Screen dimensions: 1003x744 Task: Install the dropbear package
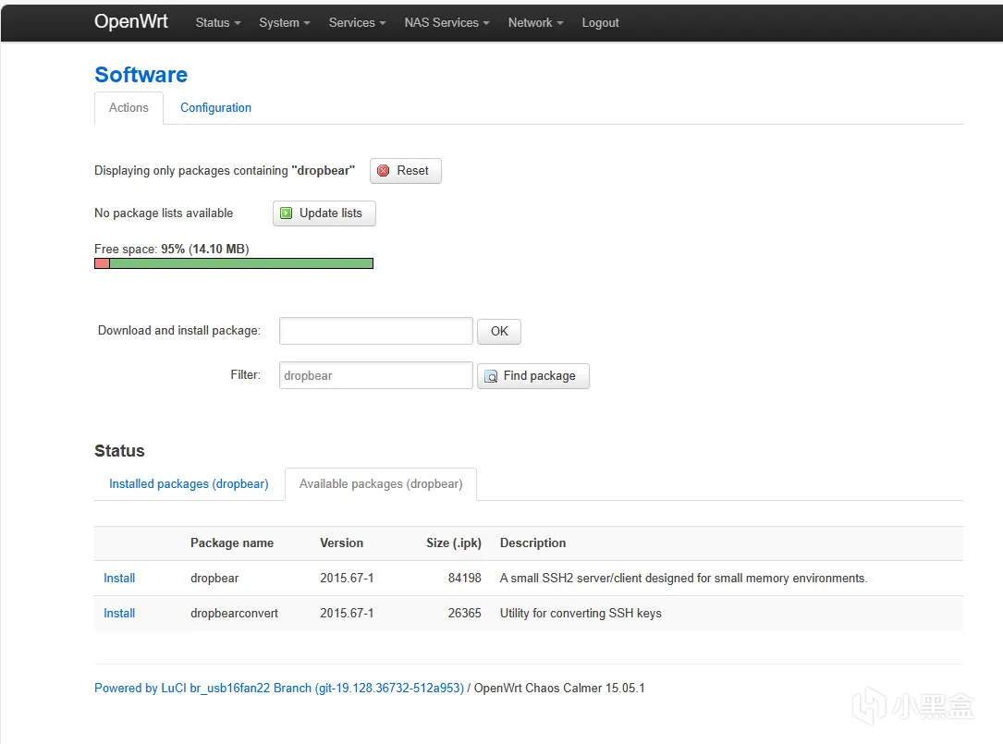point(119,579)
